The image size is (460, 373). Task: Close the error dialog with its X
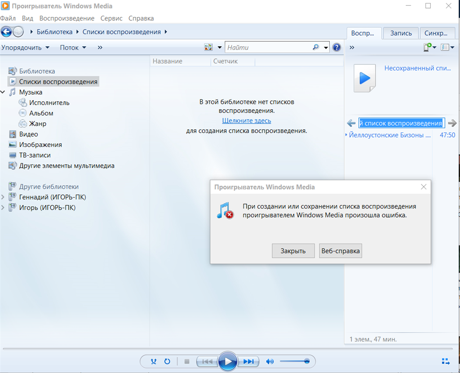pos(423,187)
